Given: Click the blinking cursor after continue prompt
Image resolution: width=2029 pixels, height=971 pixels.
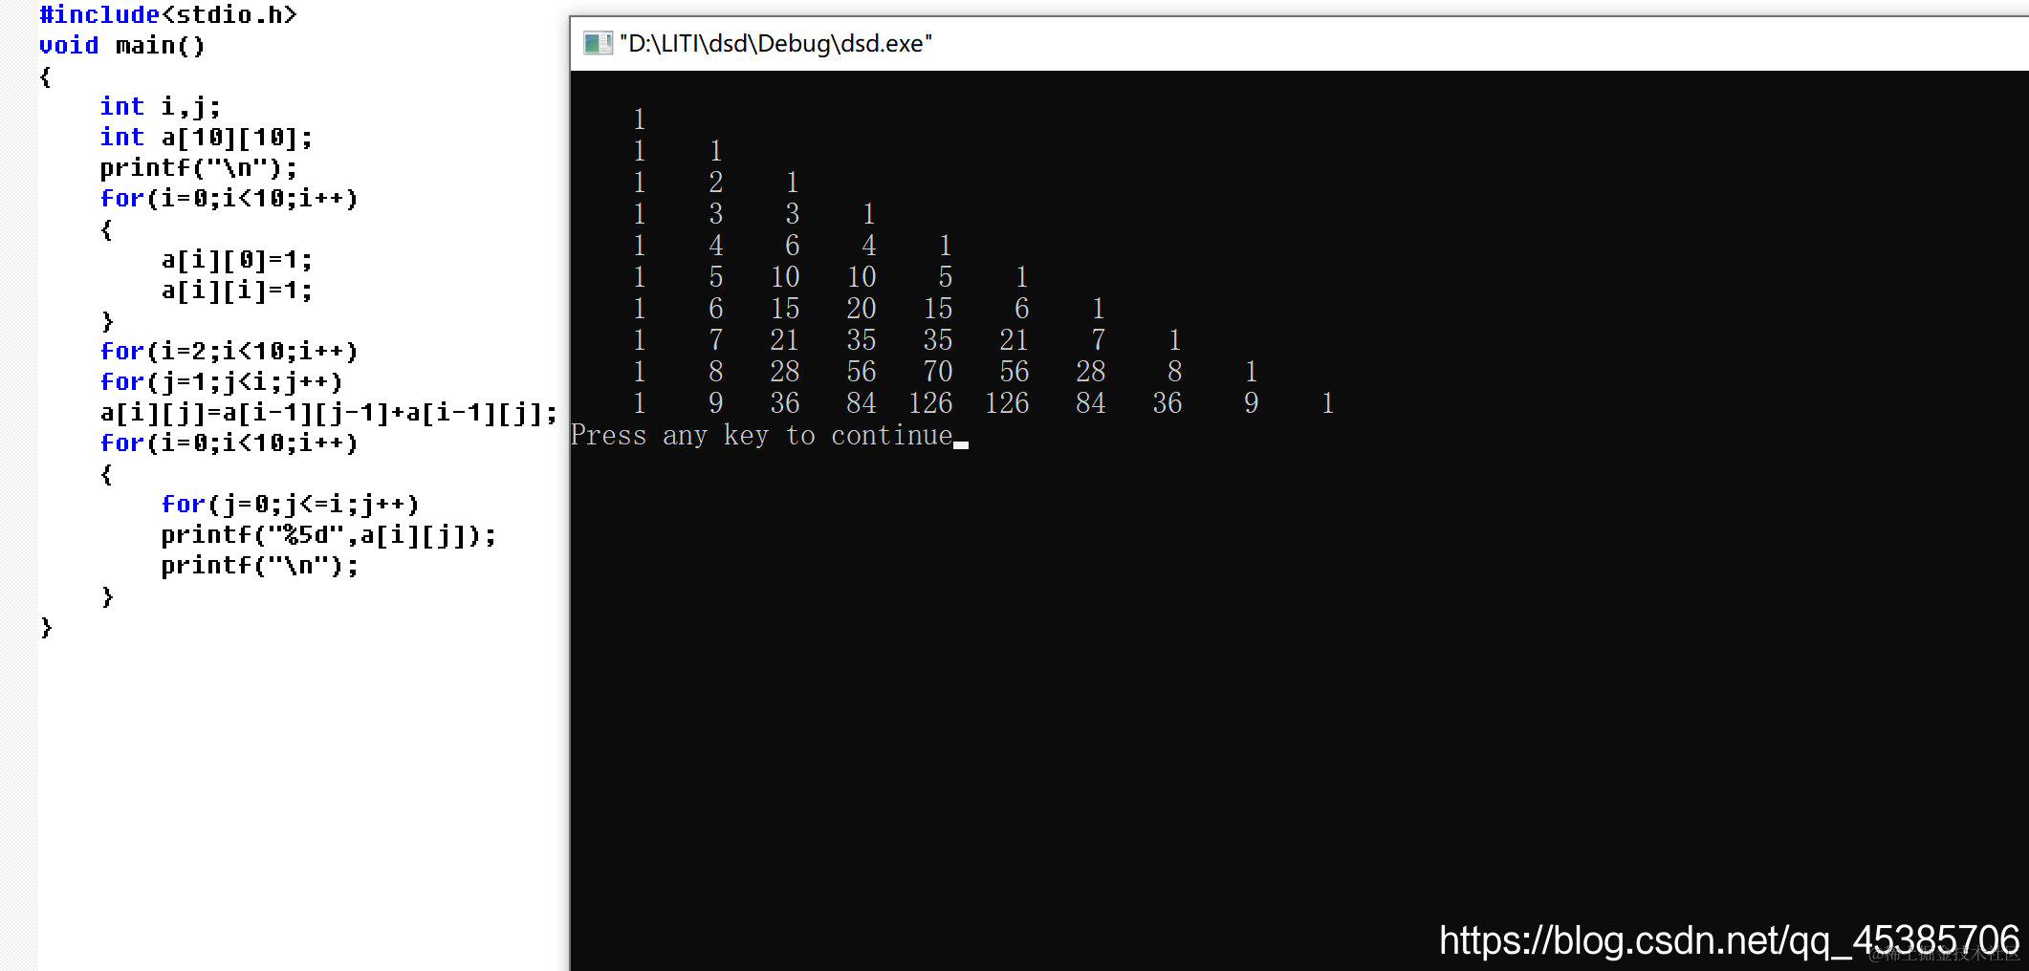Looking at the screenshot, I should click(961, 444).
